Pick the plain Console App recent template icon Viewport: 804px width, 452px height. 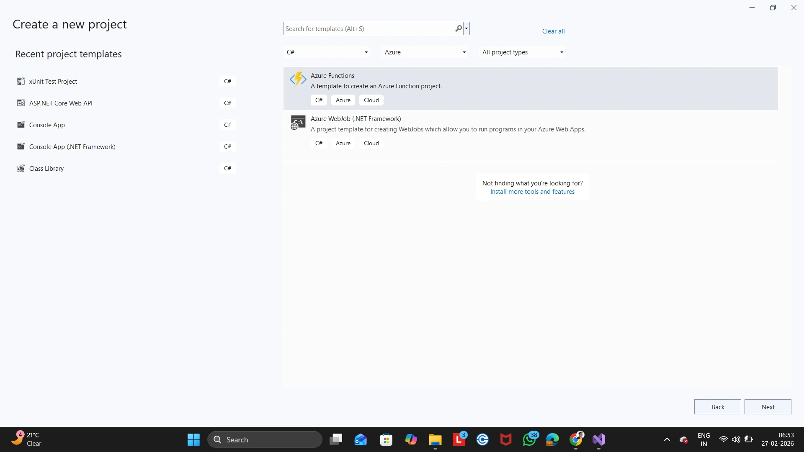pyautogui.click(x=21, y=125)
